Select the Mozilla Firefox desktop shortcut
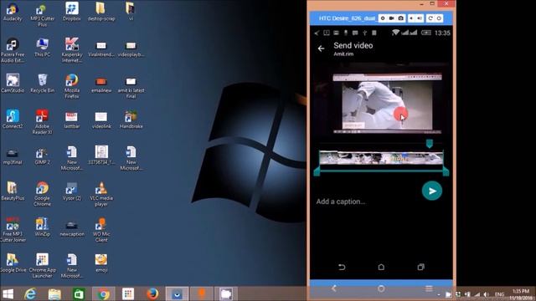Viewport: 536px width, 301px height. tap(72, 86)
